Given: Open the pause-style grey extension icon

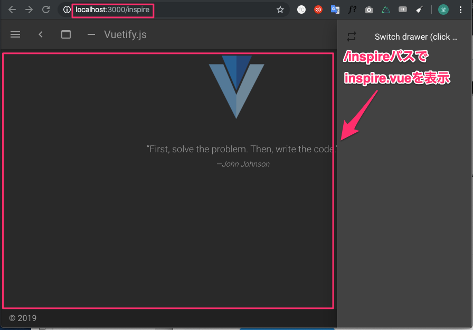Looking at the screenshot, I should pos(403,10).
